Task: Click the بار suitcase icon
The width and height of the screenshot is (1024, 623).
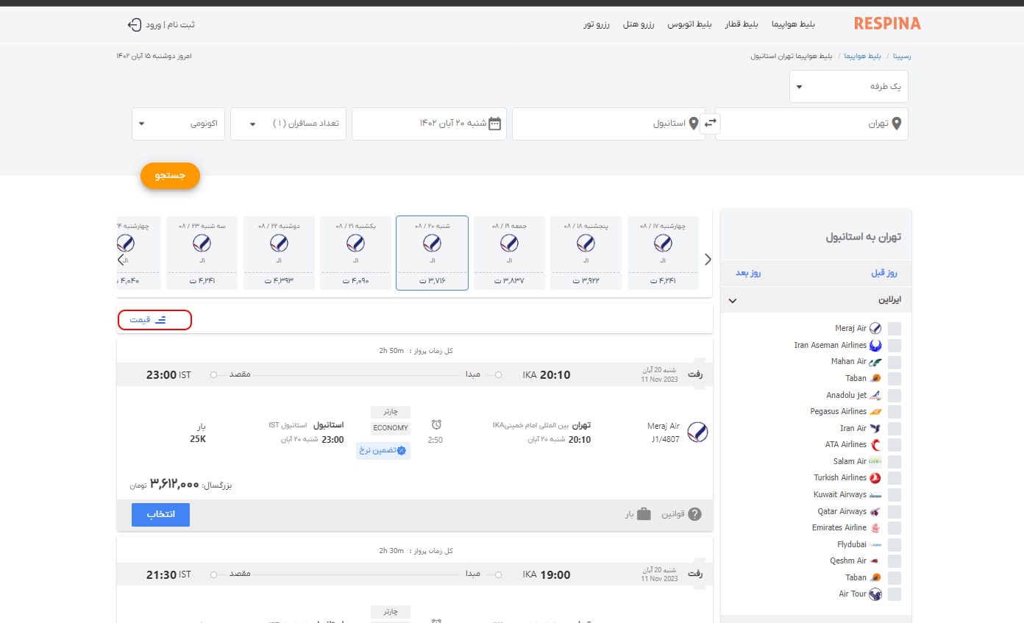Action: [x=644, y=514]
